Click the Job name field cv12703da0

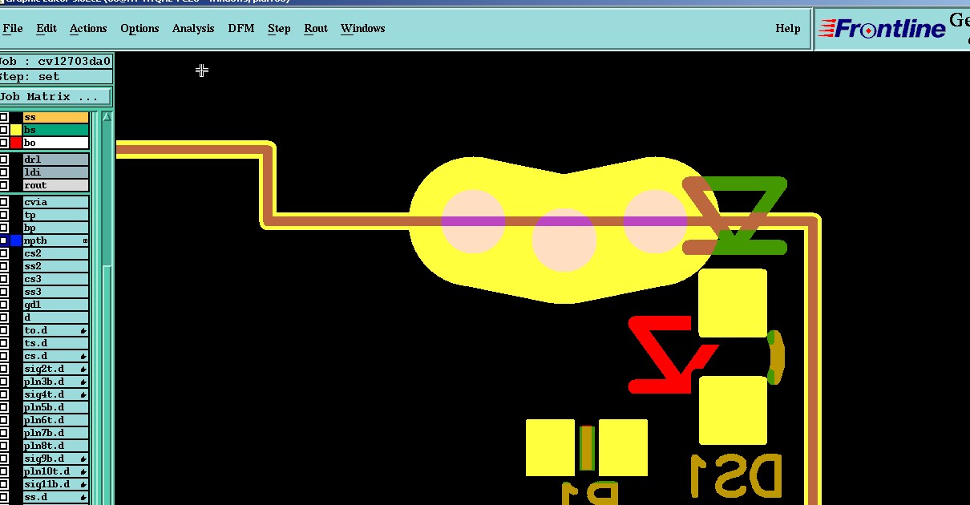[55, 61]
